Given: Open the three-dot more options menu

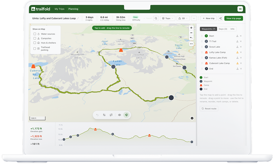Looking at the screenshot, I should pyautogui.click(x=194, y=18).
